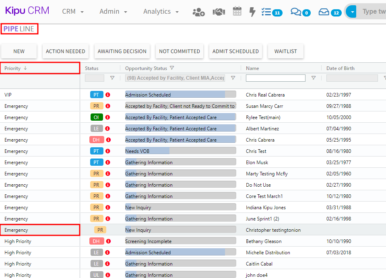This screenshot has width=386, height=278.
Task: Click the ACTION NEEDED button
Action: pos(65,51)
